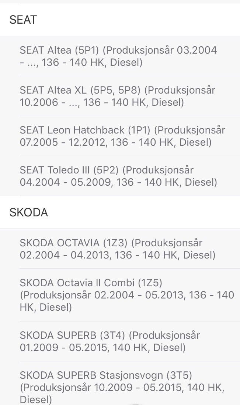The image size is (240, 405).
Task: Tap the SKODA section header
Action: 29,213
